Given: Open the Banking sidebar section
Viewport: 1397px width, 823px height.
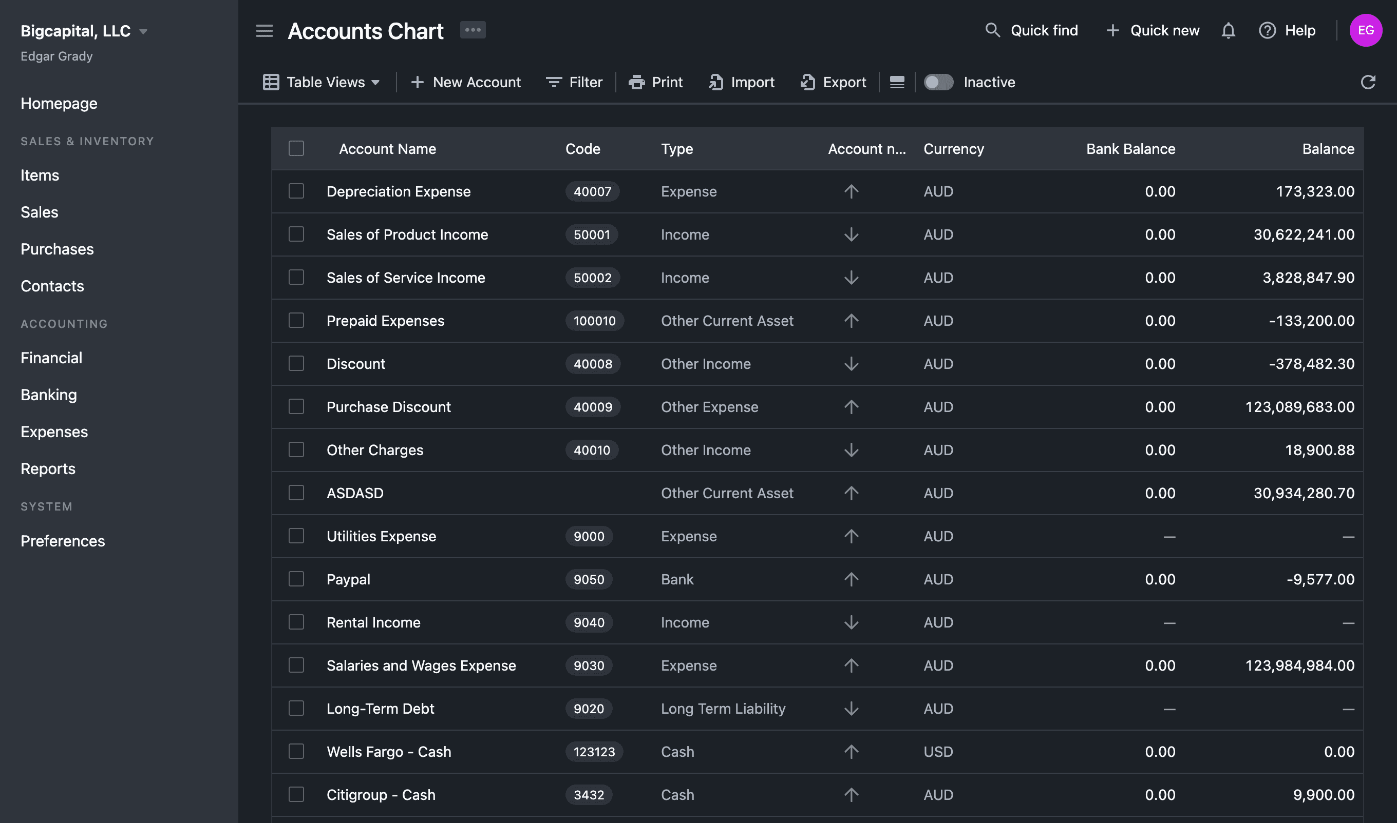Looking at the screenshot, I should coord(49,395).
